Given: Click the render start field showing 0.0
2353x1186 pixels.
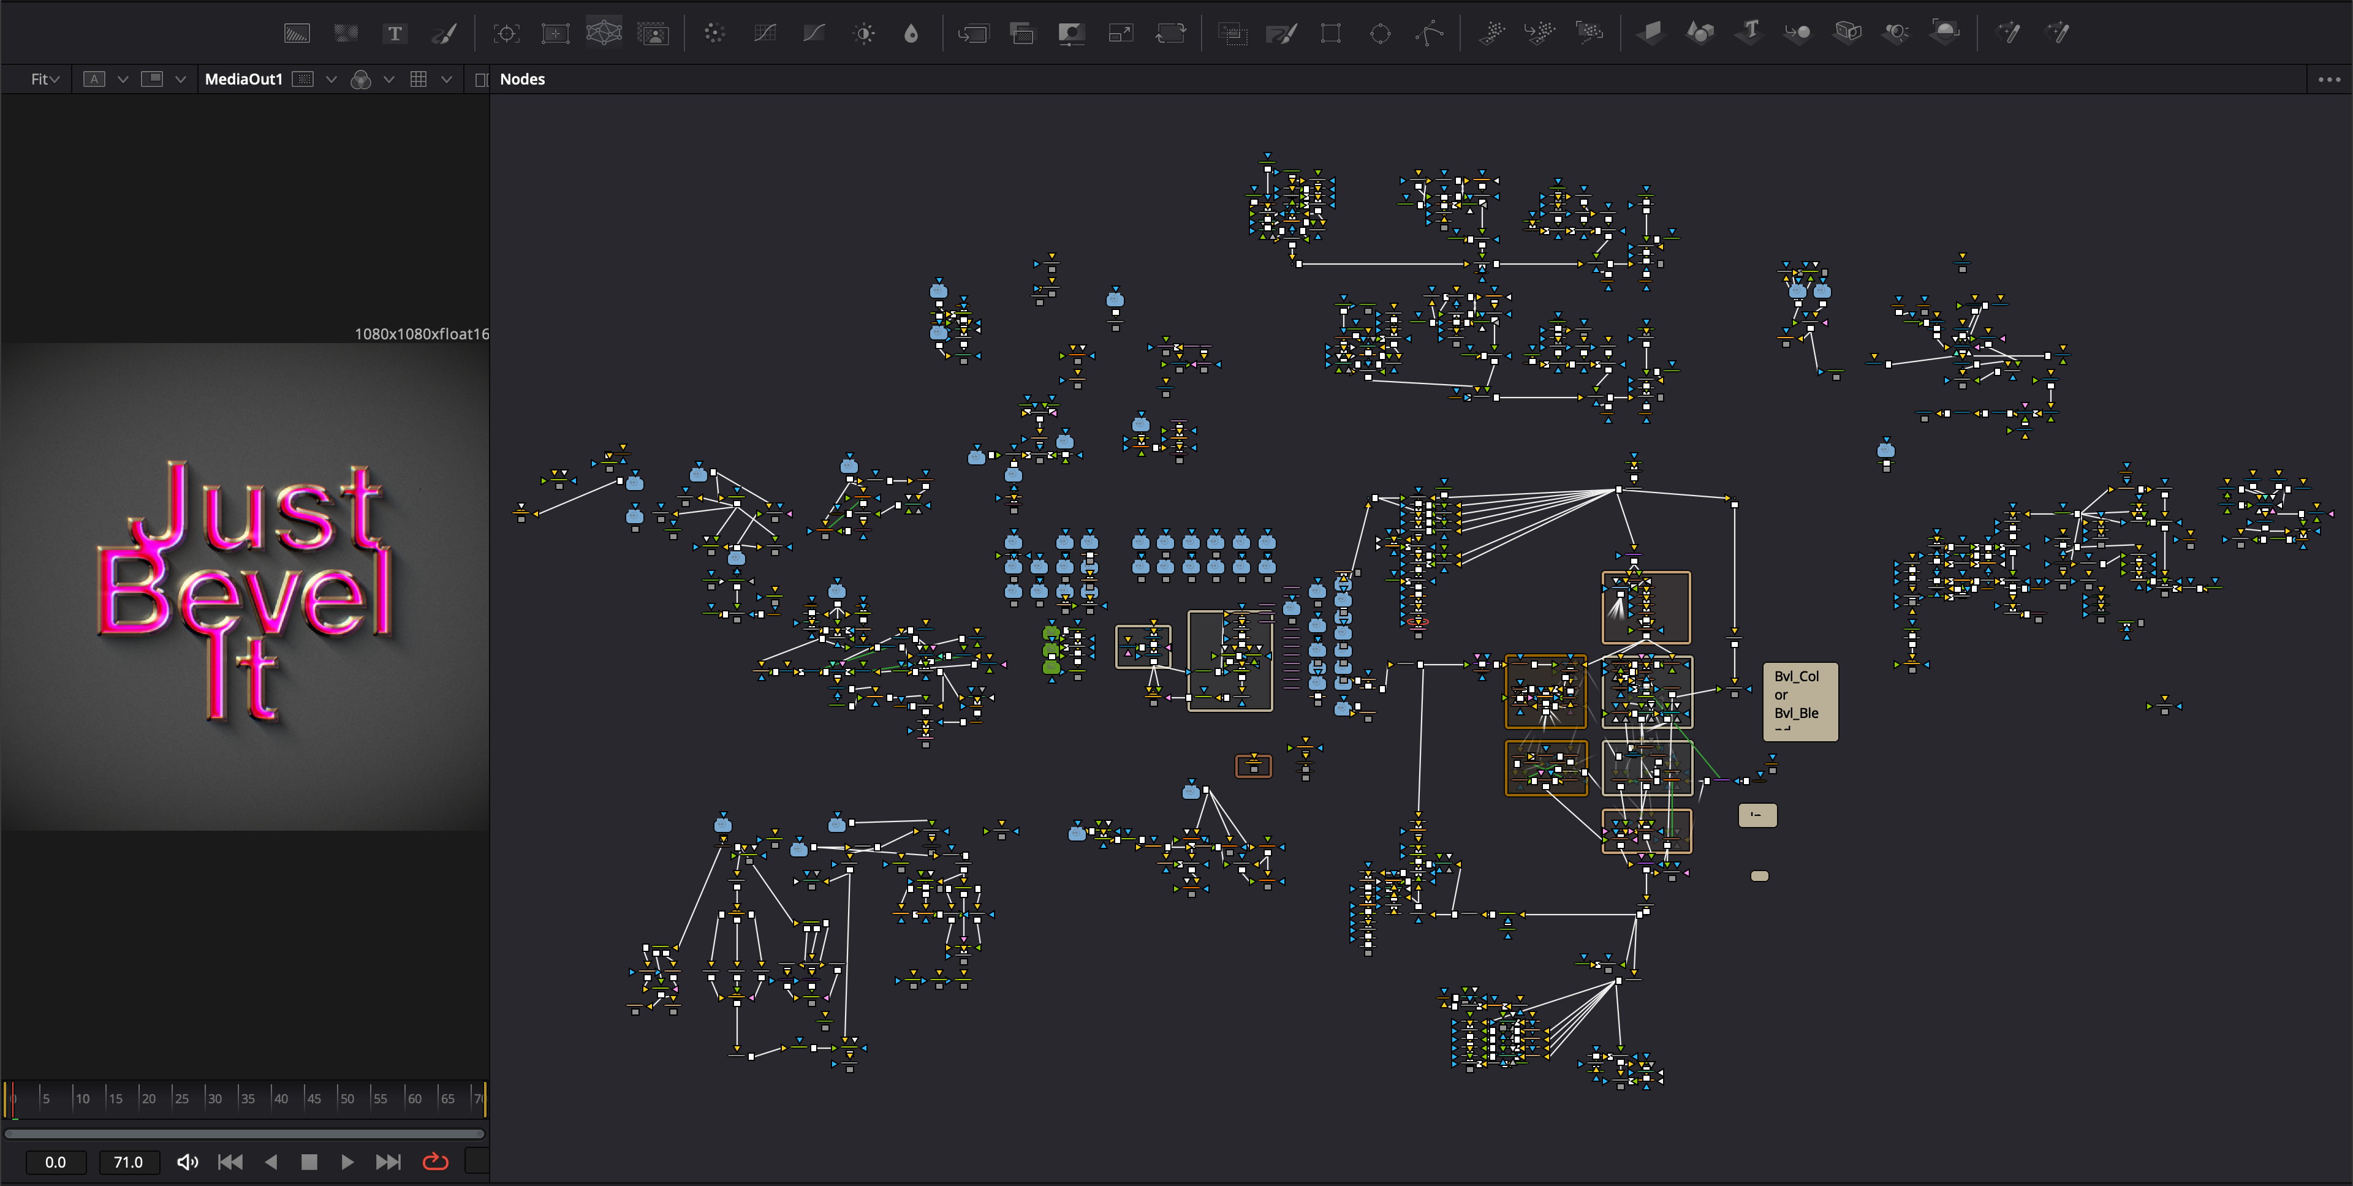Looking at the screenshot, I should (55, 1162).
